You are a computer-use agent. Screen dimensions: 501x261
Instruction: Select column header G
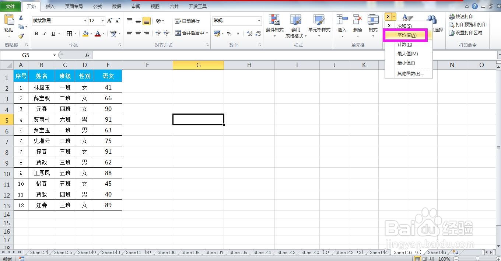click(198, 65)
